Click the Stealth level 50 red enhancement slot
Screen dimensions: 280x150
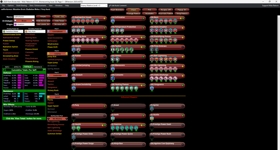coord(78,50)
